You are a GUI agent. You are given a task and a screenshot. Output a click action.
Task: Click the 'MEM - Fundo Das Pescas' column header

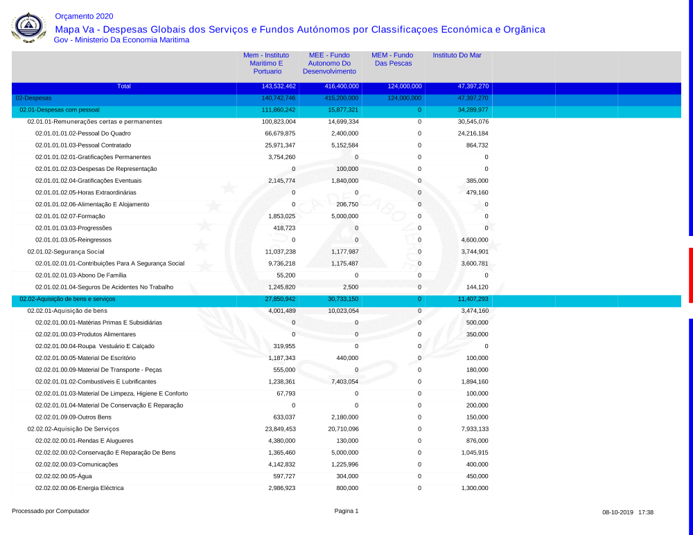[x=392, y=59]
